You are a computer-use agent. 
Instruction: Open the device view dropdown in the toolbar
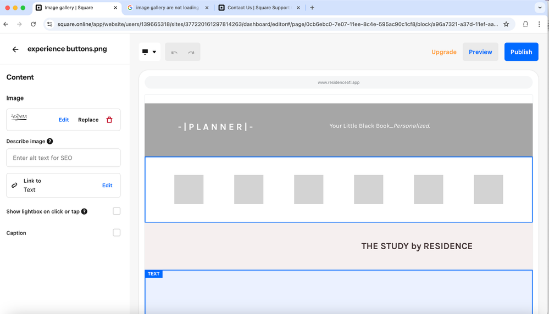pyautogui.click(x=149, y=52)
